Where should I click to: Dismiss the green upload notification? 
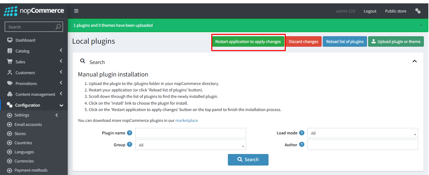coord(421,25)
